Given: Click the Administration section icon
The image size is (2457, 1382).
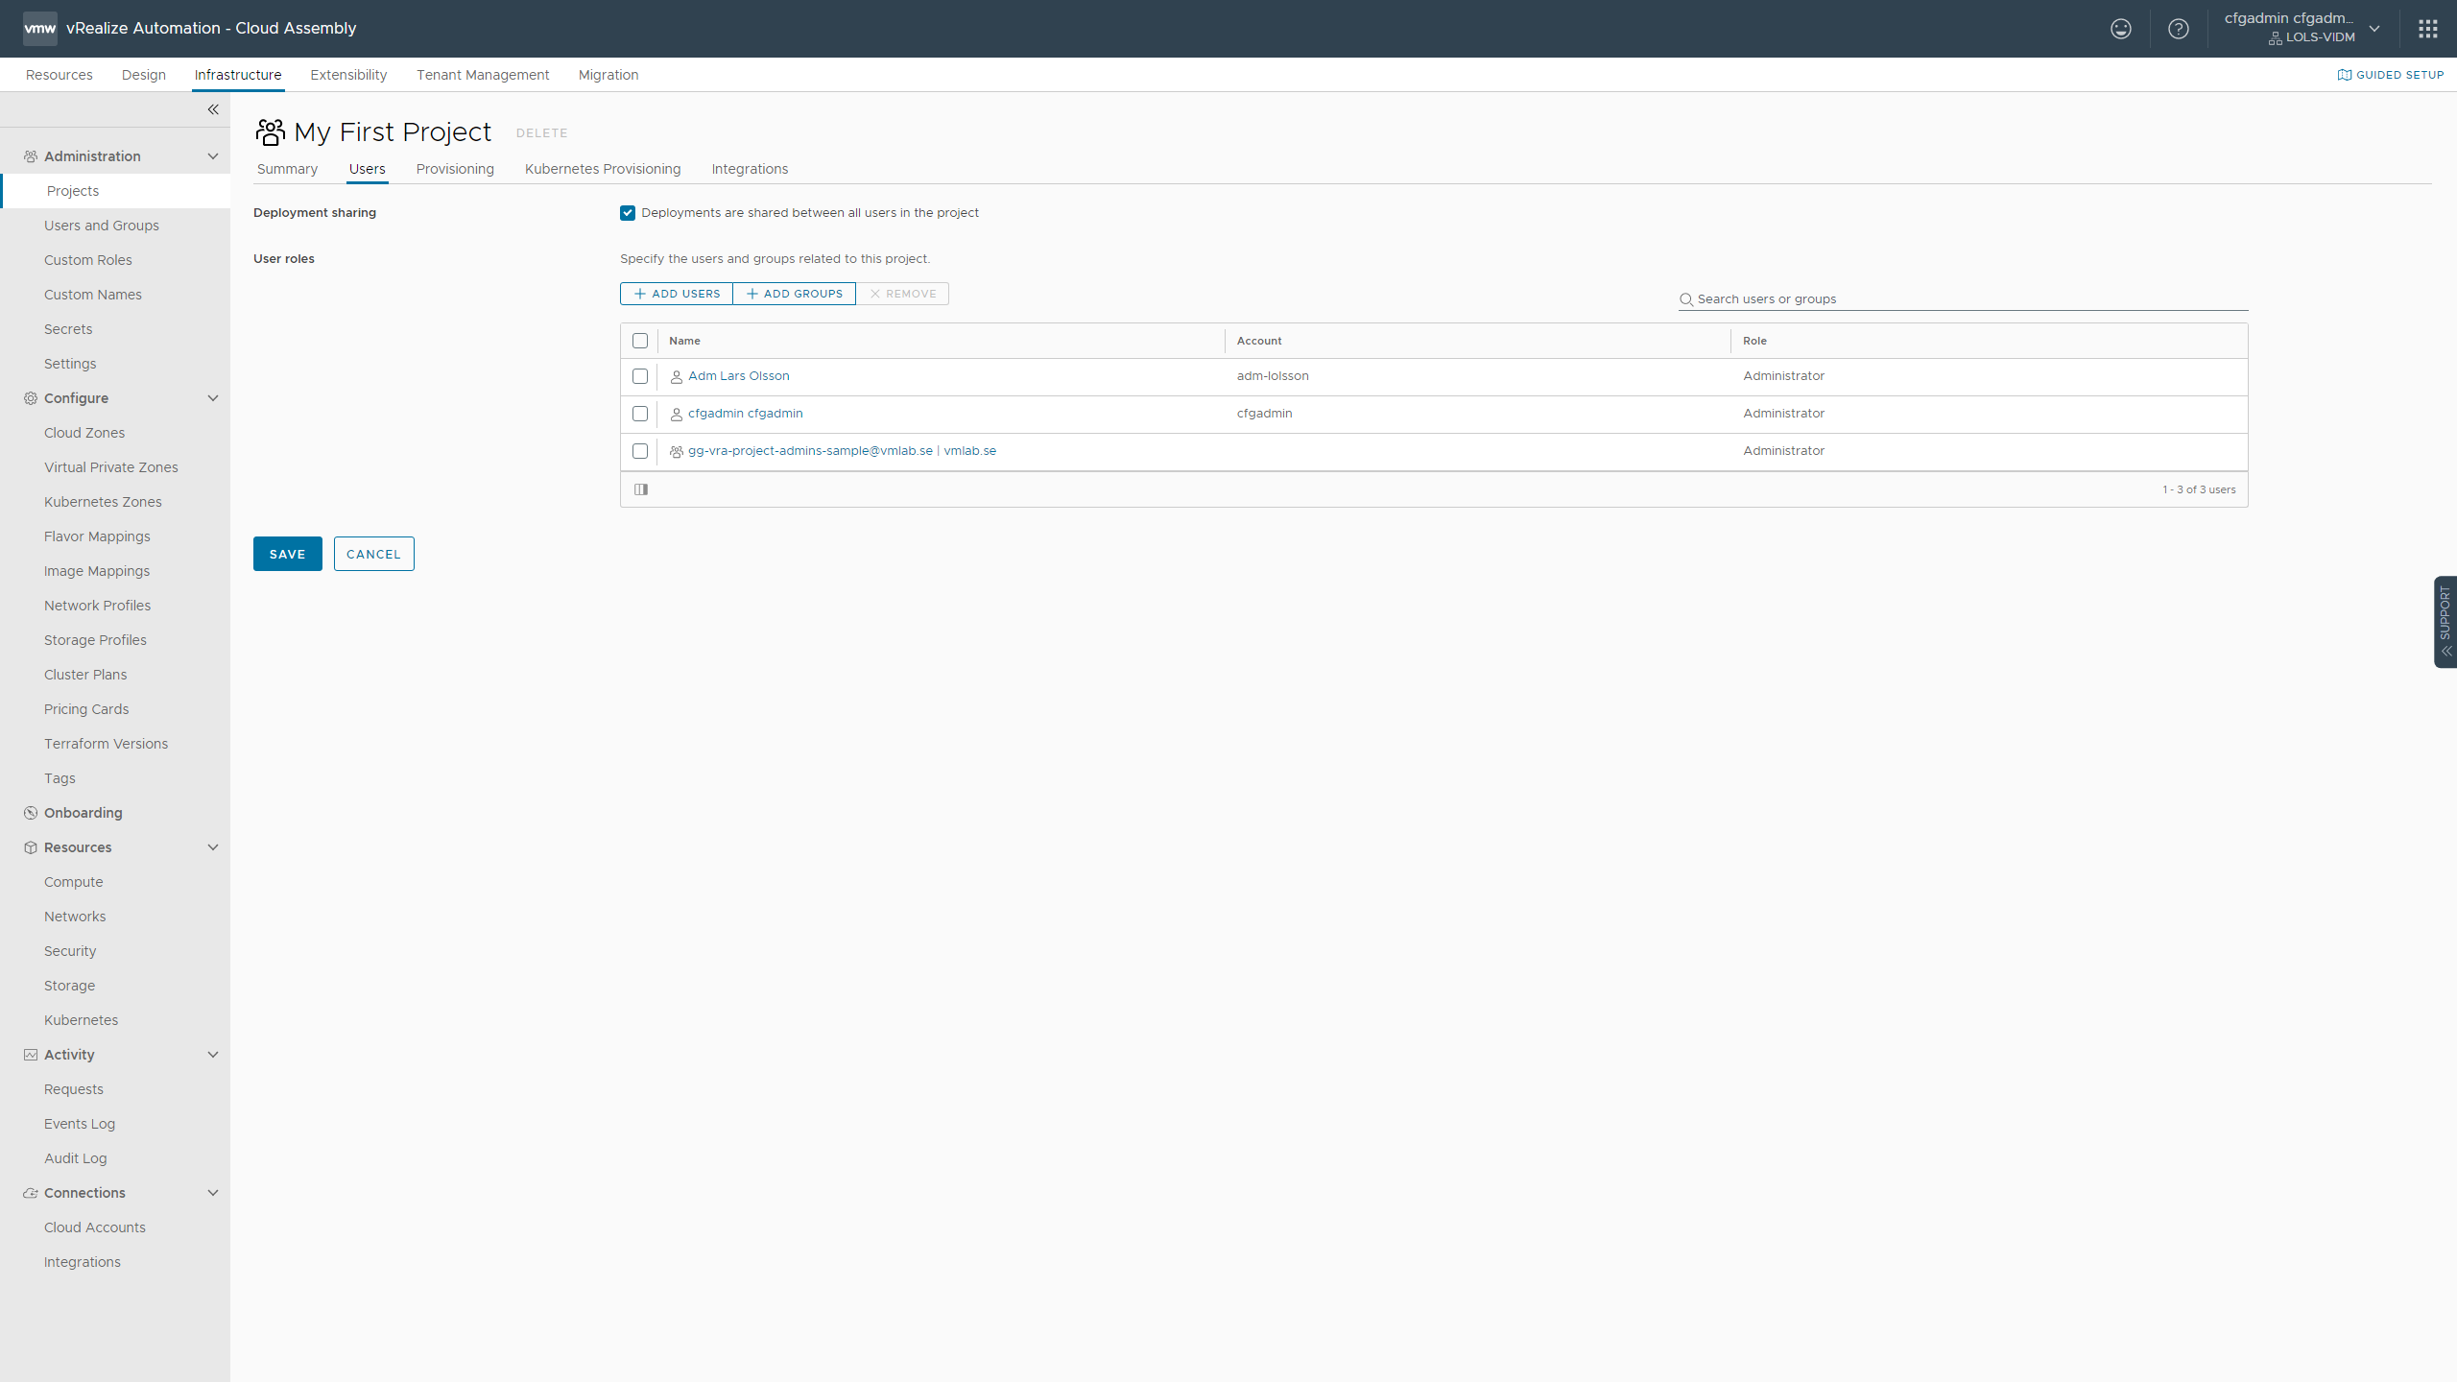Looking at the screenshot, I should [31, 156].
